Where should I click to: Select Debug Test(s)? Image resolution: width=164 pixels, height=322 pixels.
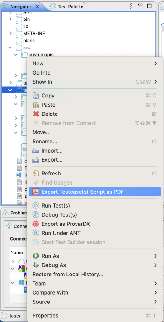pyautogui.click(x=95, y=214)
